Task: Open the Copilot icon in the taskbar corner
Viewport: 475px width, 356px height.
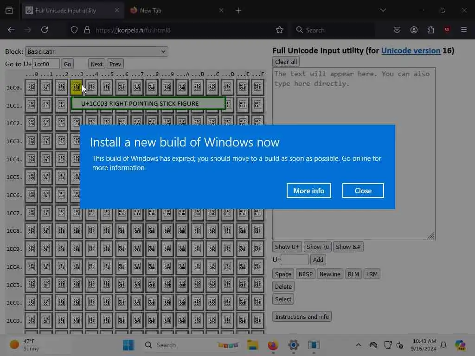Action: pyautogui.click(x=460, y=345)
